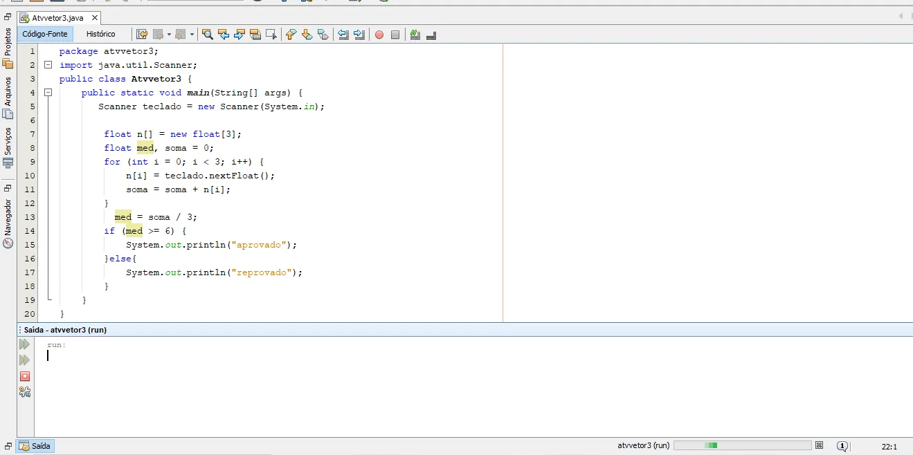Click Shift Line Left icon
The width and height of the screenshot is (913, 455).
pyautogui.click(x=343, y=35)
